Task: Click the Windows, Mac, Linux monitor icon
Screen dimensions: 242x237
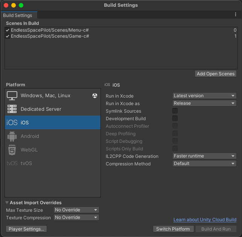Action: pos(12,96)
